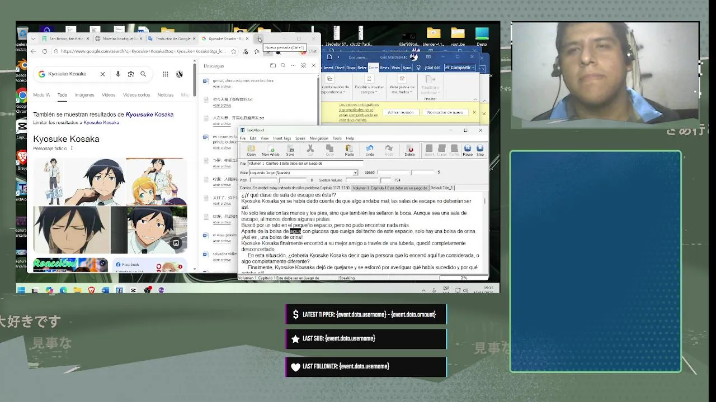Go back in the browser
Image resolution: width=716 pixels, height=402 pixels.
point(34,51)
